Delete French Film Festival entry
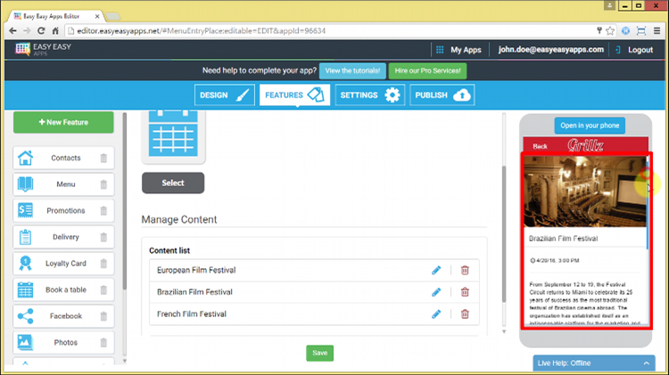Screen dimensions: 669x375 [x=465, y=314]
